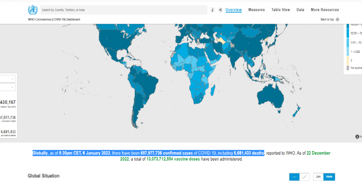
Task: Open the Data tab
Action: coord(300,10)
